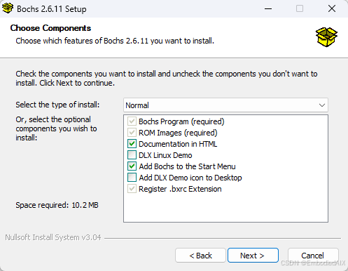This screenshot has width=348, height=271.
Task: Uncheck Add Bochs to the Start Menu
Action: (132, 166)
